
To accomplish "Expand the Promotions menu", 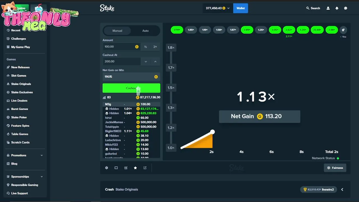I will click(x=25, y=155).
